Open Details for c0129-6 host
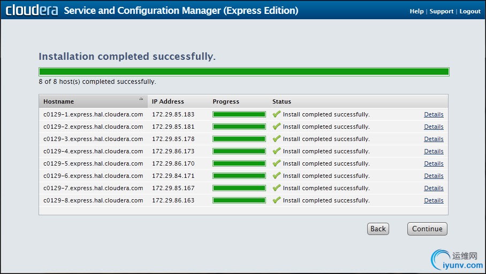Screen dimensions: 486x274 tap(434, 176)
